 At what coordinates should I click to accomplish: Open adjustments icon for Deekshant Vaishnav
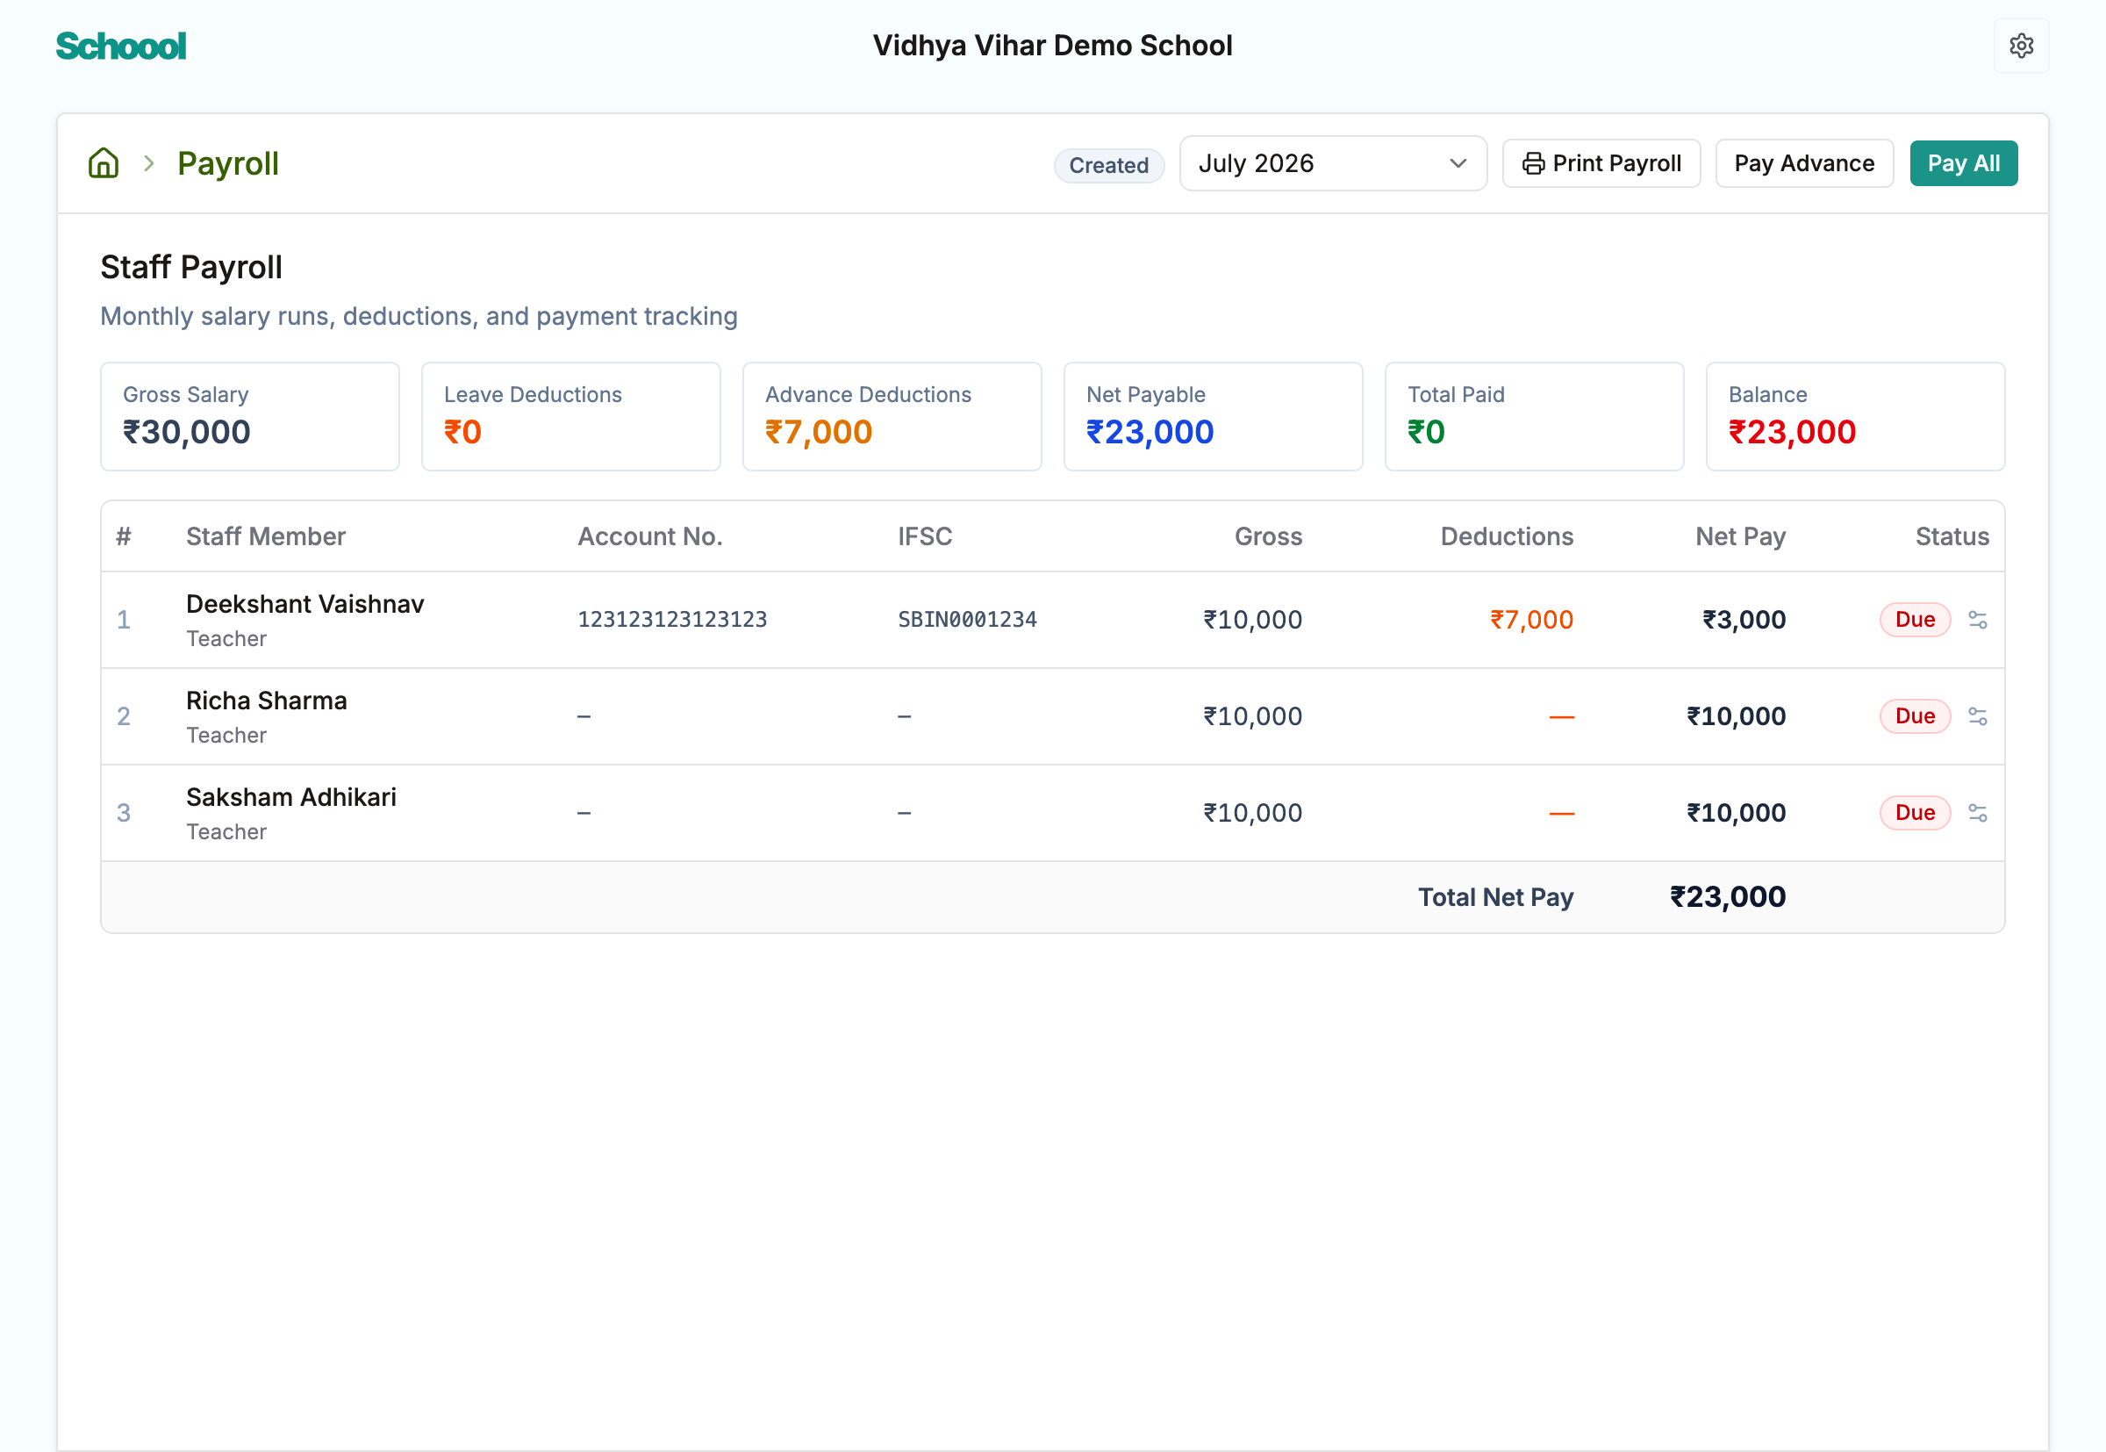coord(1977,620)
